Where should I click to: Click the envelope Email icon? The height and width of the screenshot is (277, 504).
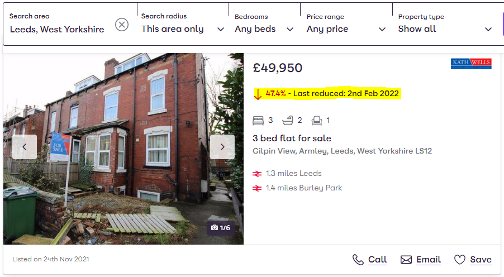(x=406, y=260)
